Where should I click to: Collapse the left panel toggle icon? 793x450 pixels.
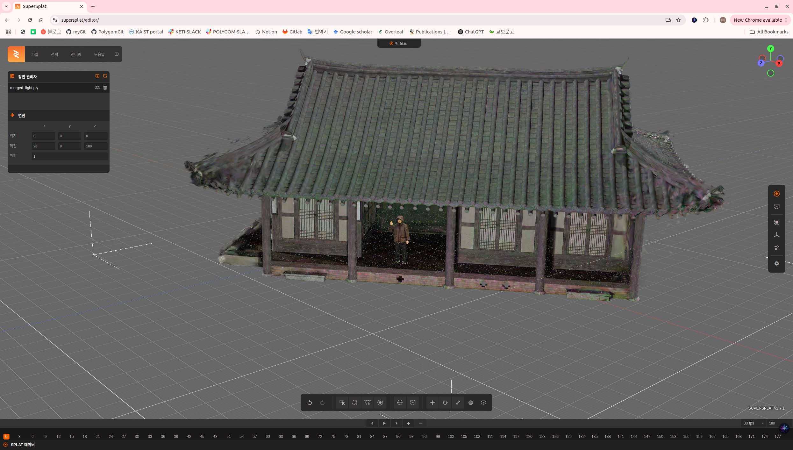[x=117, y=54]
